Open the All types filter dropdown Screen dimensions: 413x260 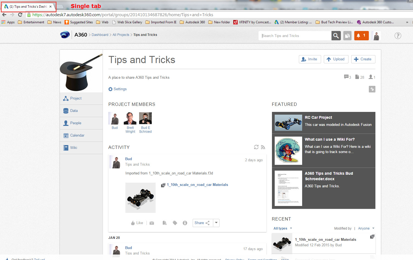tap(282, 228)
